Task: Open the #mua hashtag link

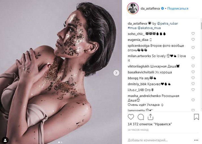Action: pyautogui.click(x=132, y=28)
